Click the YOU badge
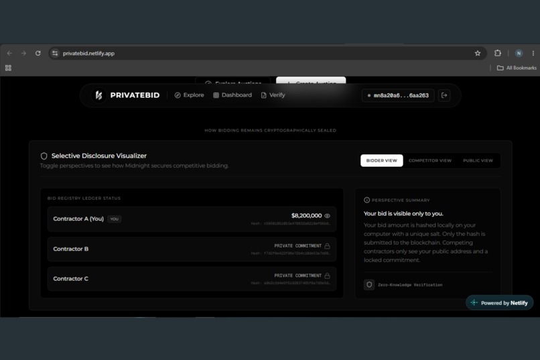Image resolution: width=540 pixels, height=360 pixels. [x=115, y=219]
